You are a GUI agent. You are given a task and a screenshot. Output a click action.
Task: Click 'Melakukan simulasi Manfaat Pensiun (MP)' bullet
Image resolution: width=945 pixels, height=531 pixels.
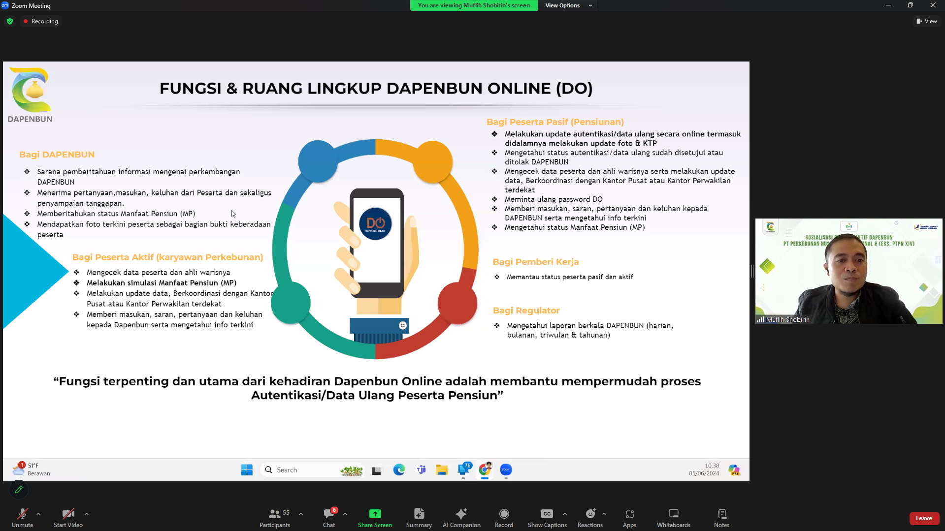162,283
